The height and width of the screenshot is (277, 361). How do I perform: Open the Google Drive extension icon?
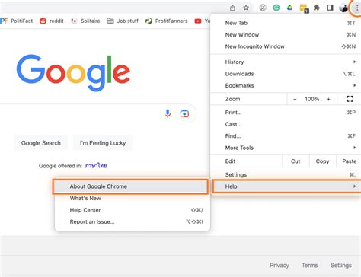[x=289, y=8]
